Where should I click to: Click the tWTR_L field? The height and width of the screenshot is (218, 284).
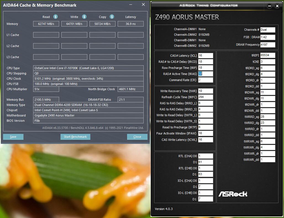[x=206, y=115]
